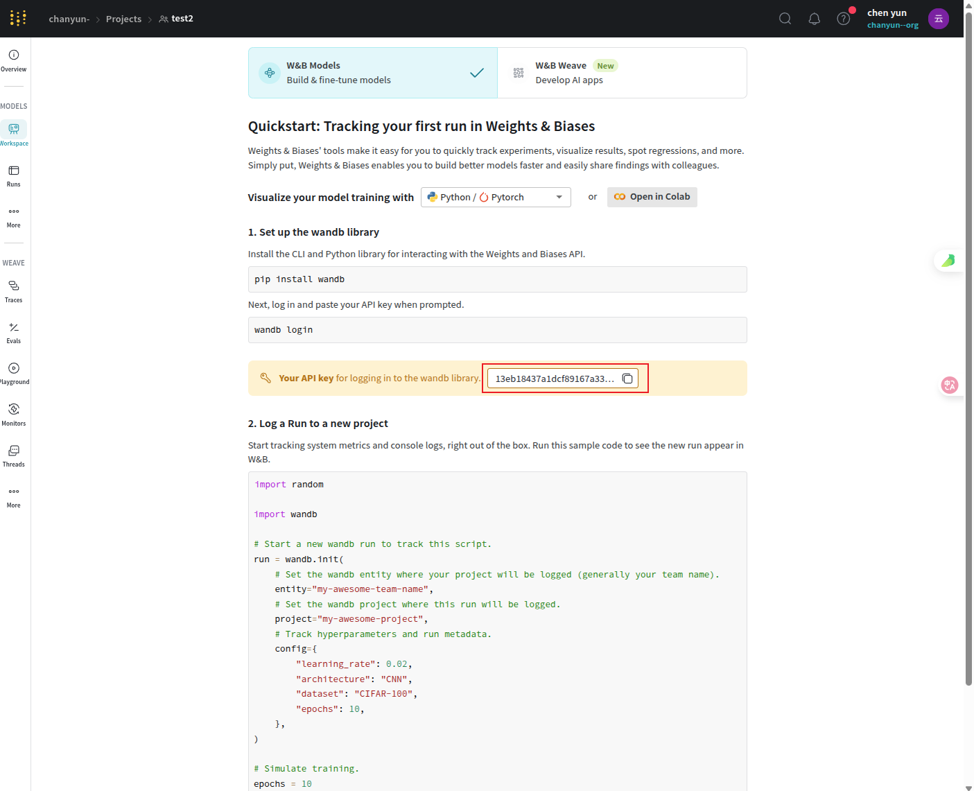Click the "2. Log a Run to a new project" heading

pos(318,424)
